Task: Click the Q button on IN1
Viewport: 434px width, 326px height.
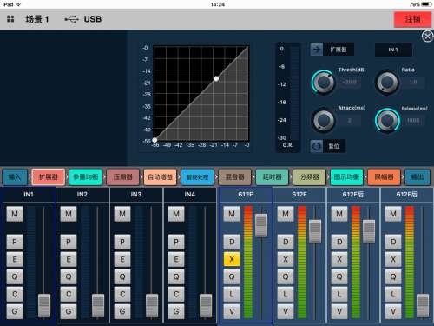Action: pyautogui.click(x=15, y=276)
